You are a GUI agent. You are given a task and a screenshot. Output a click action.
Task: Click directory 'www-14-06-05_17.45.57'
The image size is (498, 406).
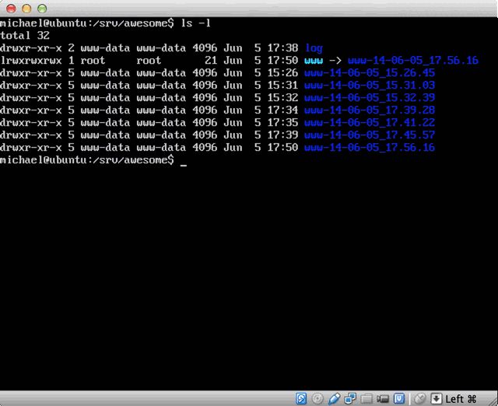click(370, 135)
